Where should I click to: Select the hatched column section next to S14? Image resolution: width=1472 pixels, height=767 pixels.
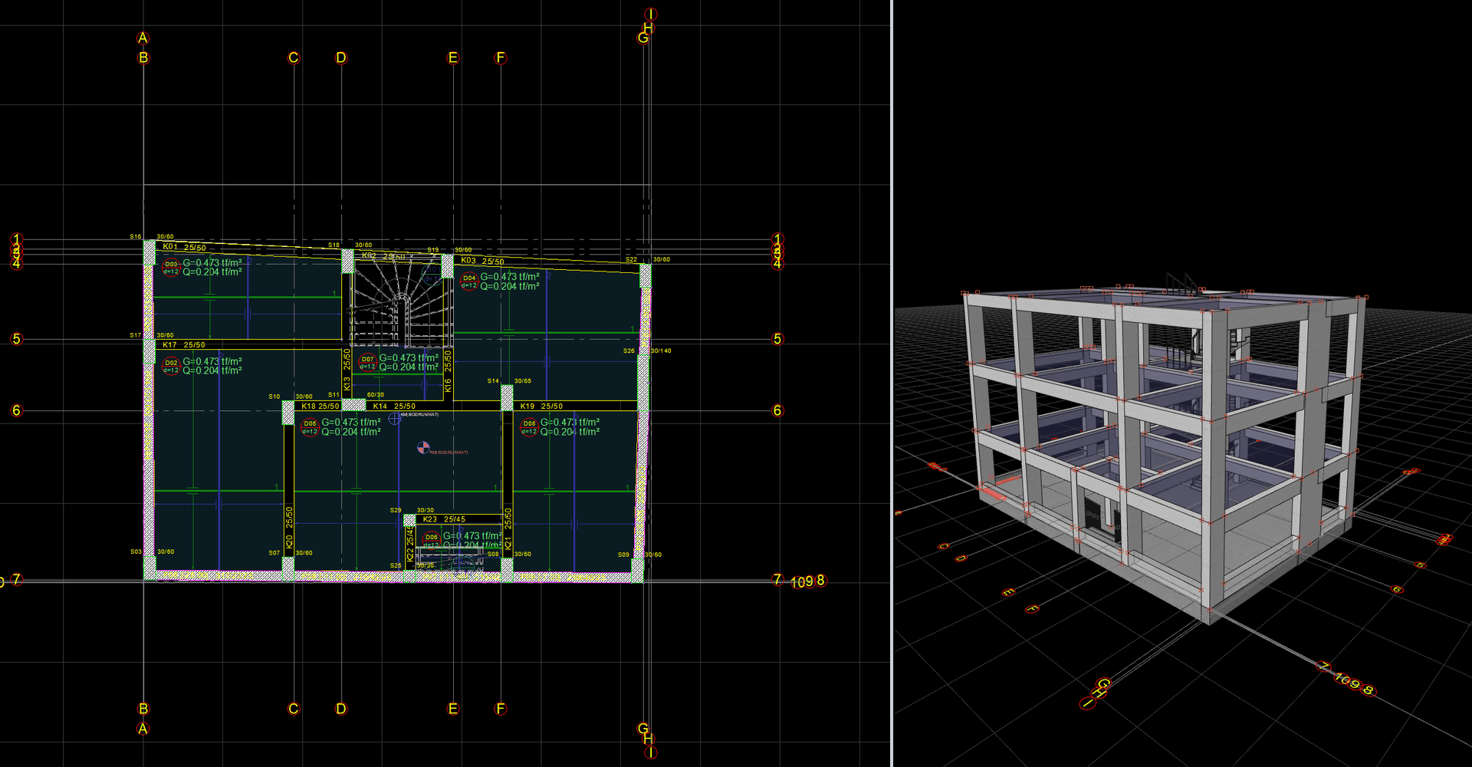click(507, 398)
